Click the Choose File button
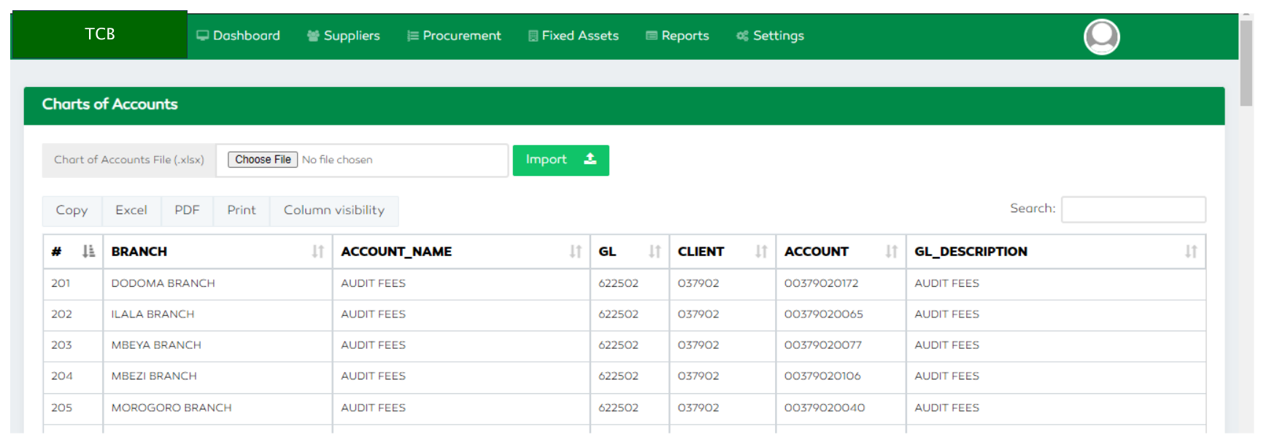Image resolution: width=1261 pixels, height=440 pixels. pyautogui.click(x=263, y=159)
